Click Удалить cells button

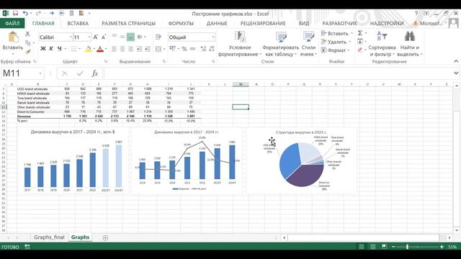(336, 42)
